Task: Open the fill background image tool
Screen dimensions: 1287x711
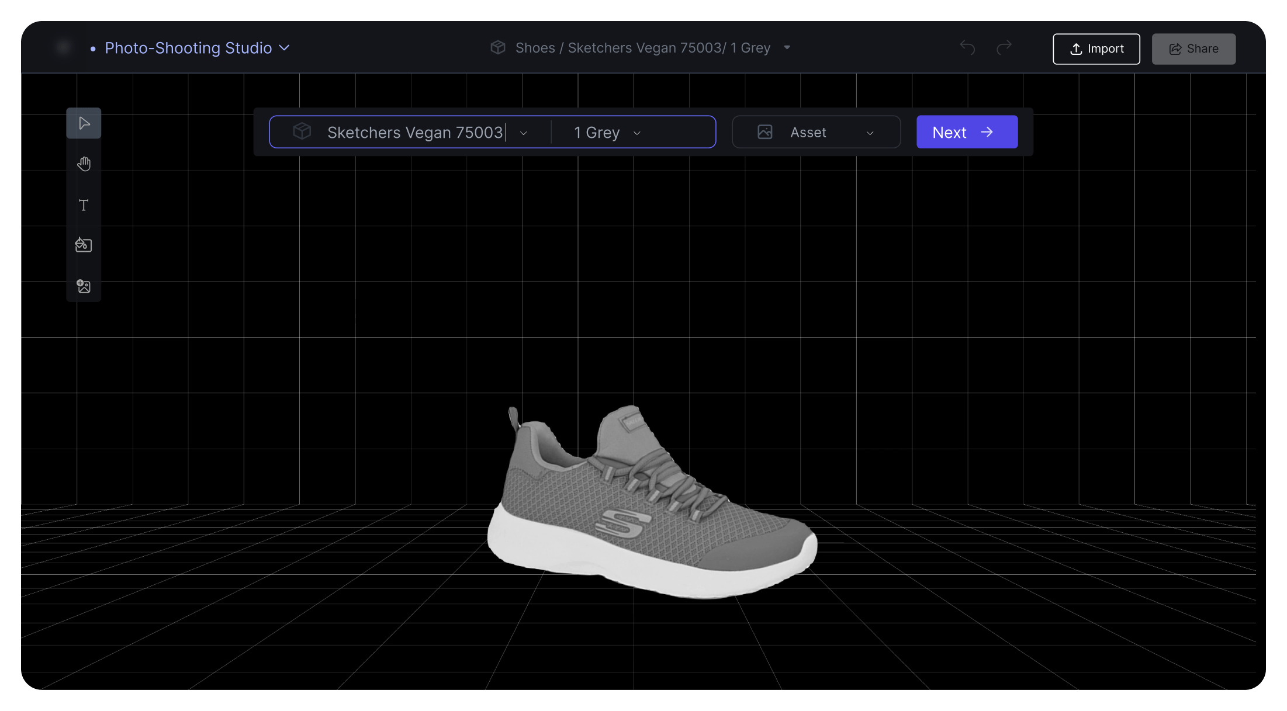Action: (x=84, y=245)
